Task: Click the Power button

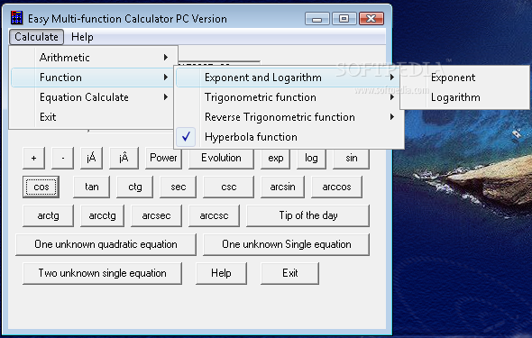Action: (163, 158)
